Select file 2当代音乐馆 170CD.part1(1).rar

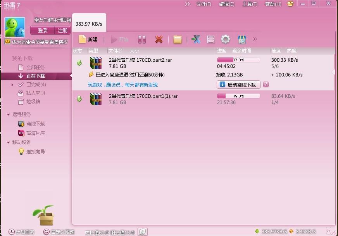(143, 96)
